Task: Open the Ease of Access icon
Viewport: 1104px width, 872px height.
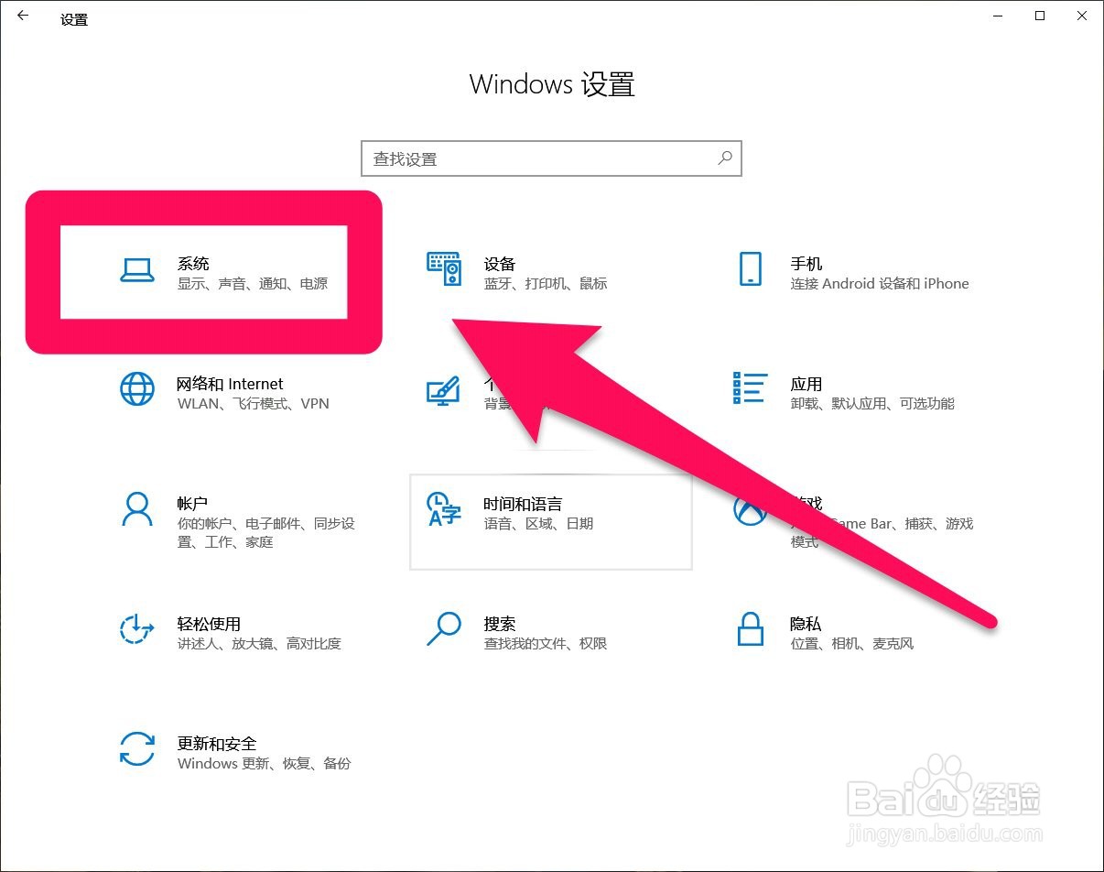Action: pyautogui.click(x=137, y=629)
